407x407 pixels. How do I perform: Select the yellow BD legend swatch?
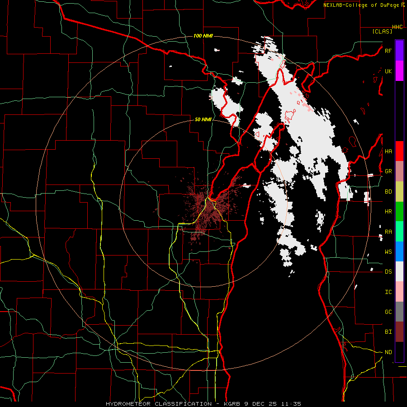point(399,191)
